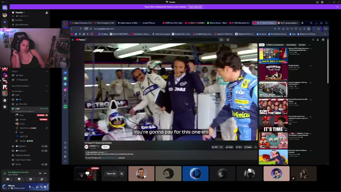Join the Valorant Mobile channel

[29, 155]
